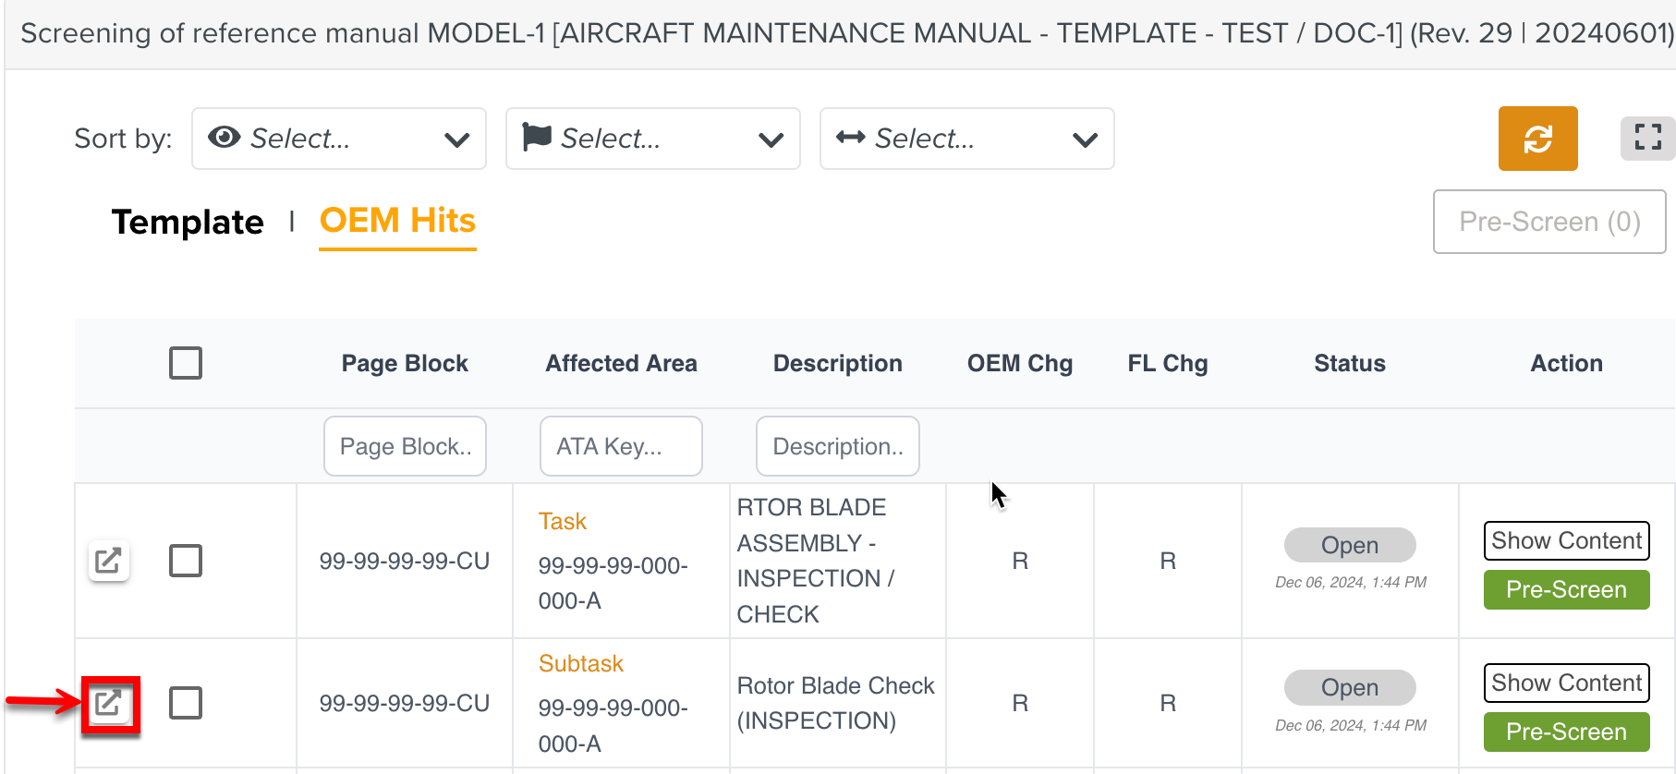
Task: Tick the checkbox for the Task row
Action: 186,561
